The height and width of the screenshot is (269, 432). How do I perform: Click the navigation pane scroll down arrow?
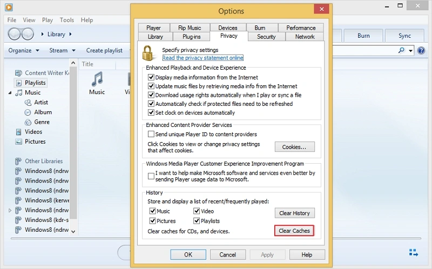[x=73, y=232]
